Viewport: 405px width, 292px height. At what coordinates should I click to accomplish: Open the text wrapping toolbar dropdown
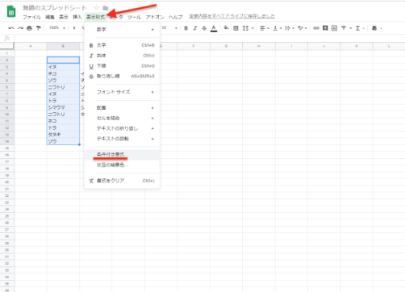coord(290,28)
